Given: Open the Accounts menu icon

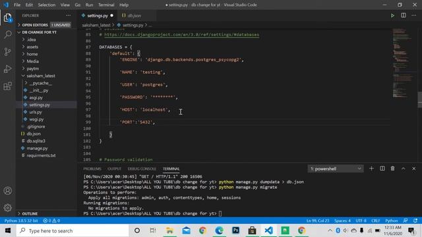Looking at the screenshot, I should 7,191.
